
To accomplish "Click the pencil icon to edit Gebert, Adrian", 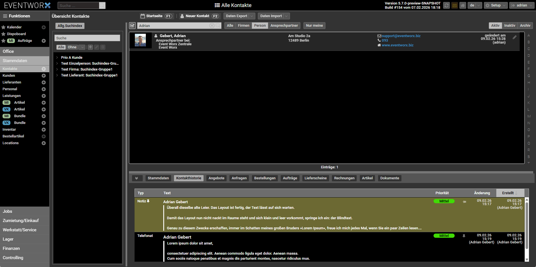I will [514, 37].
